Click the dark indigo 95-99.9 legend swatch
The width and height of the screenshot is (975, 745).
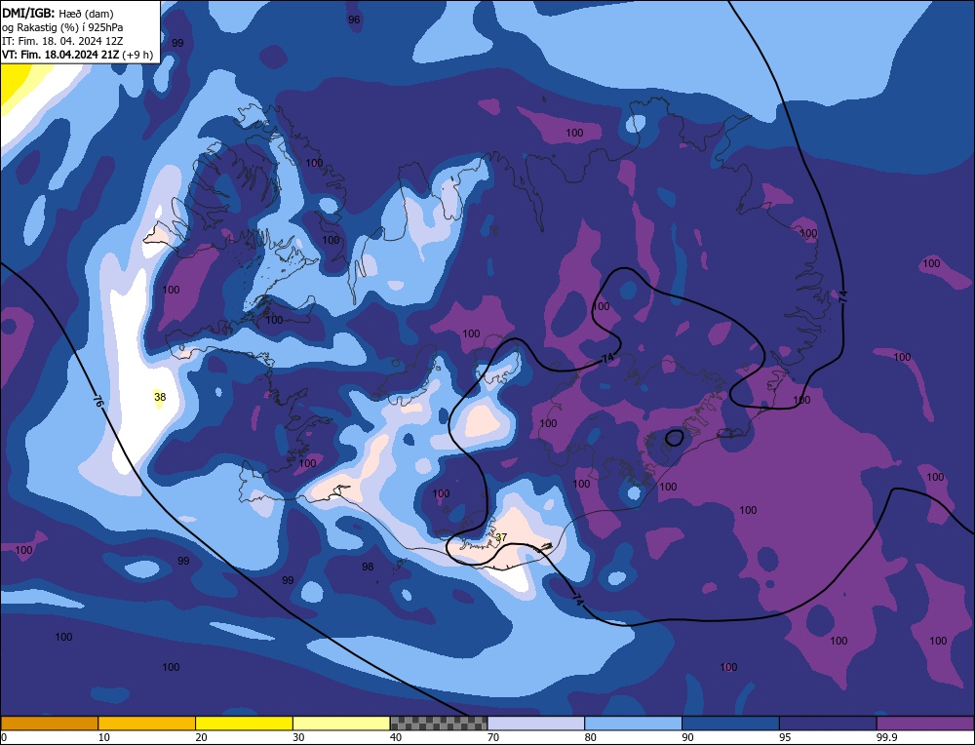pos(828,724)
